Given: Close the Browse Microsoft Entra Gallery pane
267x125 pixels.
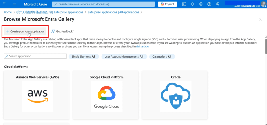Looking at the screenshot, I should pyautogui.click(x=260, y=19).
